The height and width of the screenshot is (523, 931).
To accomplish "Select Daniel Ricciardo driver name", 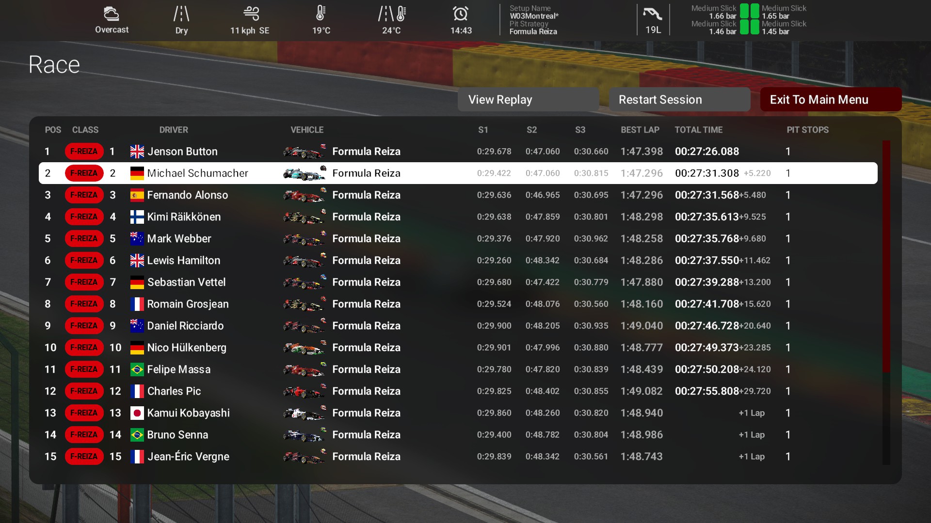I will point(185,326).
